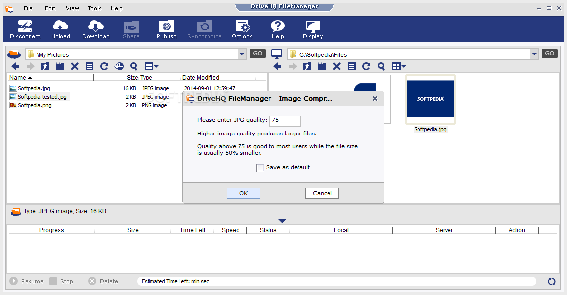Select Softpedia tested.jpg in remote list
This screenshot has height=295, width=567.
pyautogui.click(x=39, y=97)
